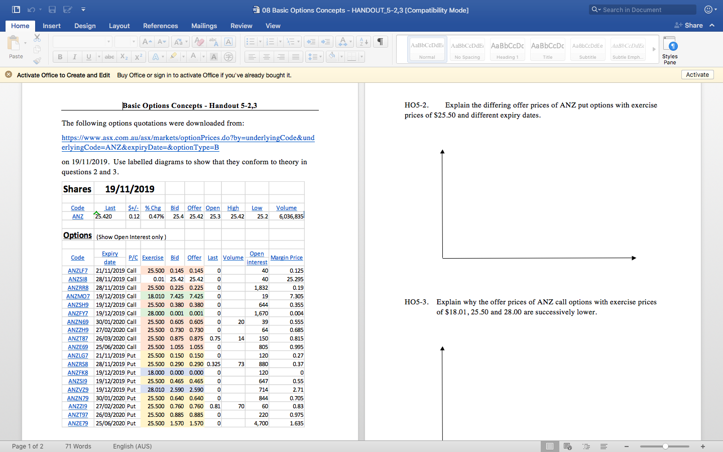
Task: Click the Undo arrow icon
Action: [x=31, y=10]
